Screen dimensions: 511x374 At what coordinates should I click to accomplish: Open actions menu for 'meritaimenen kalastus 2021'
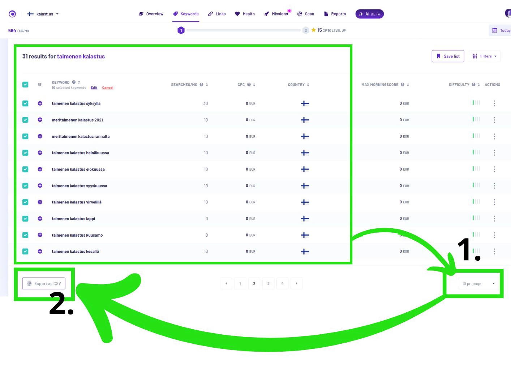(494, 120)
